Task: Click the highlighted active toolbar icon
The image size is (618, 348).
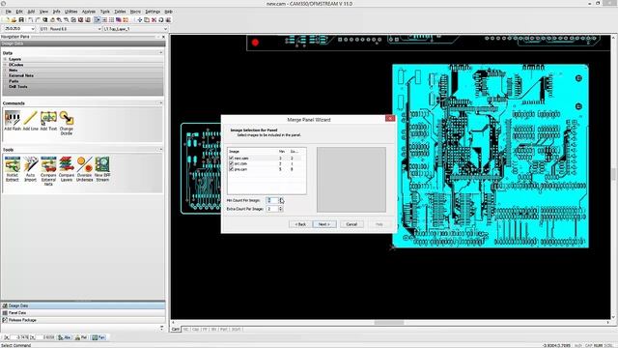Action: click(97, 19)
